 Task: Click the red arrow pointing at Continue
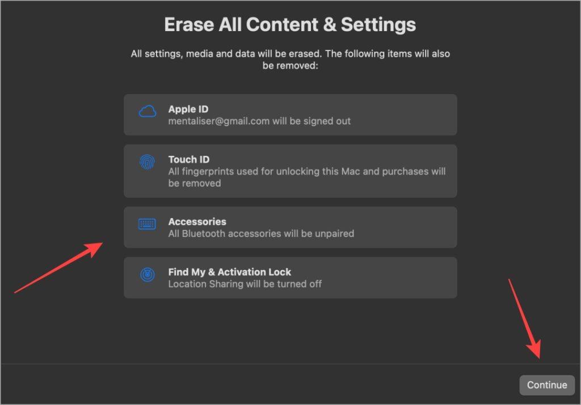pyautogui.click(x=525, y=318)
